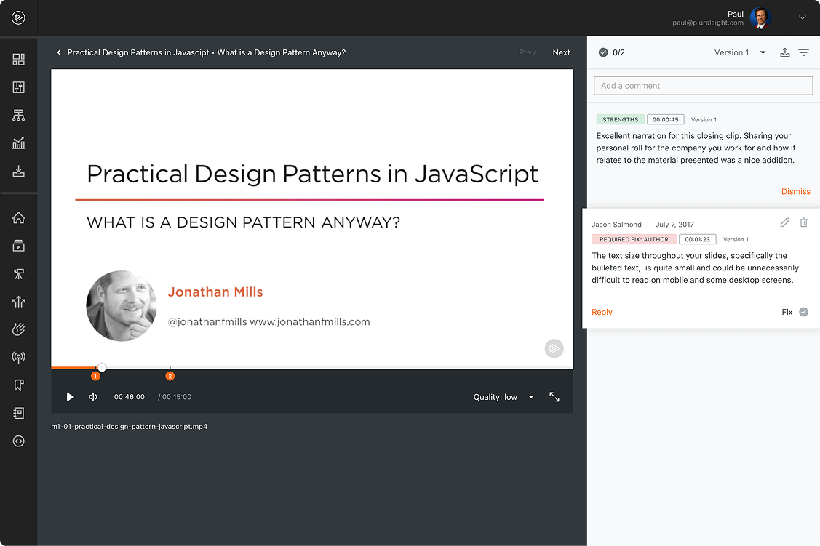820x546 pixels.
Task: Click the current time 00:46:00
Action: (x=130, y=397)
